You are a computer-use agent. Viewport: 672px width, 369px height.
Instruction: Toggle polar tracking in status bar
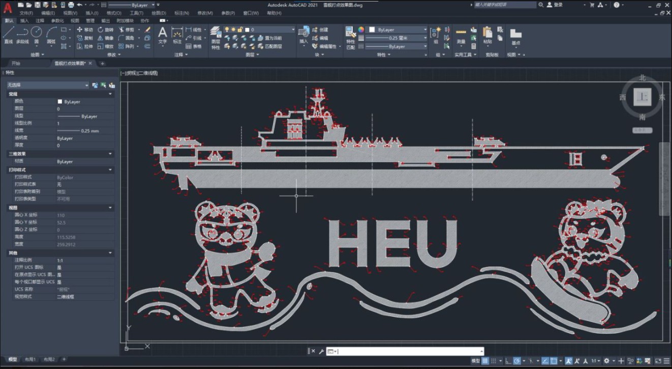516,361
